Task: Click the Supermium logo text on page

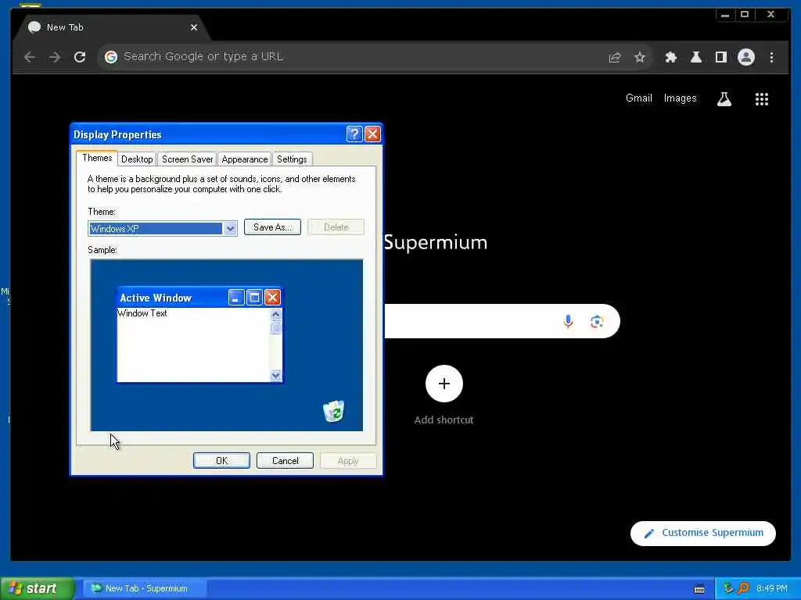Action: [435, 242]
